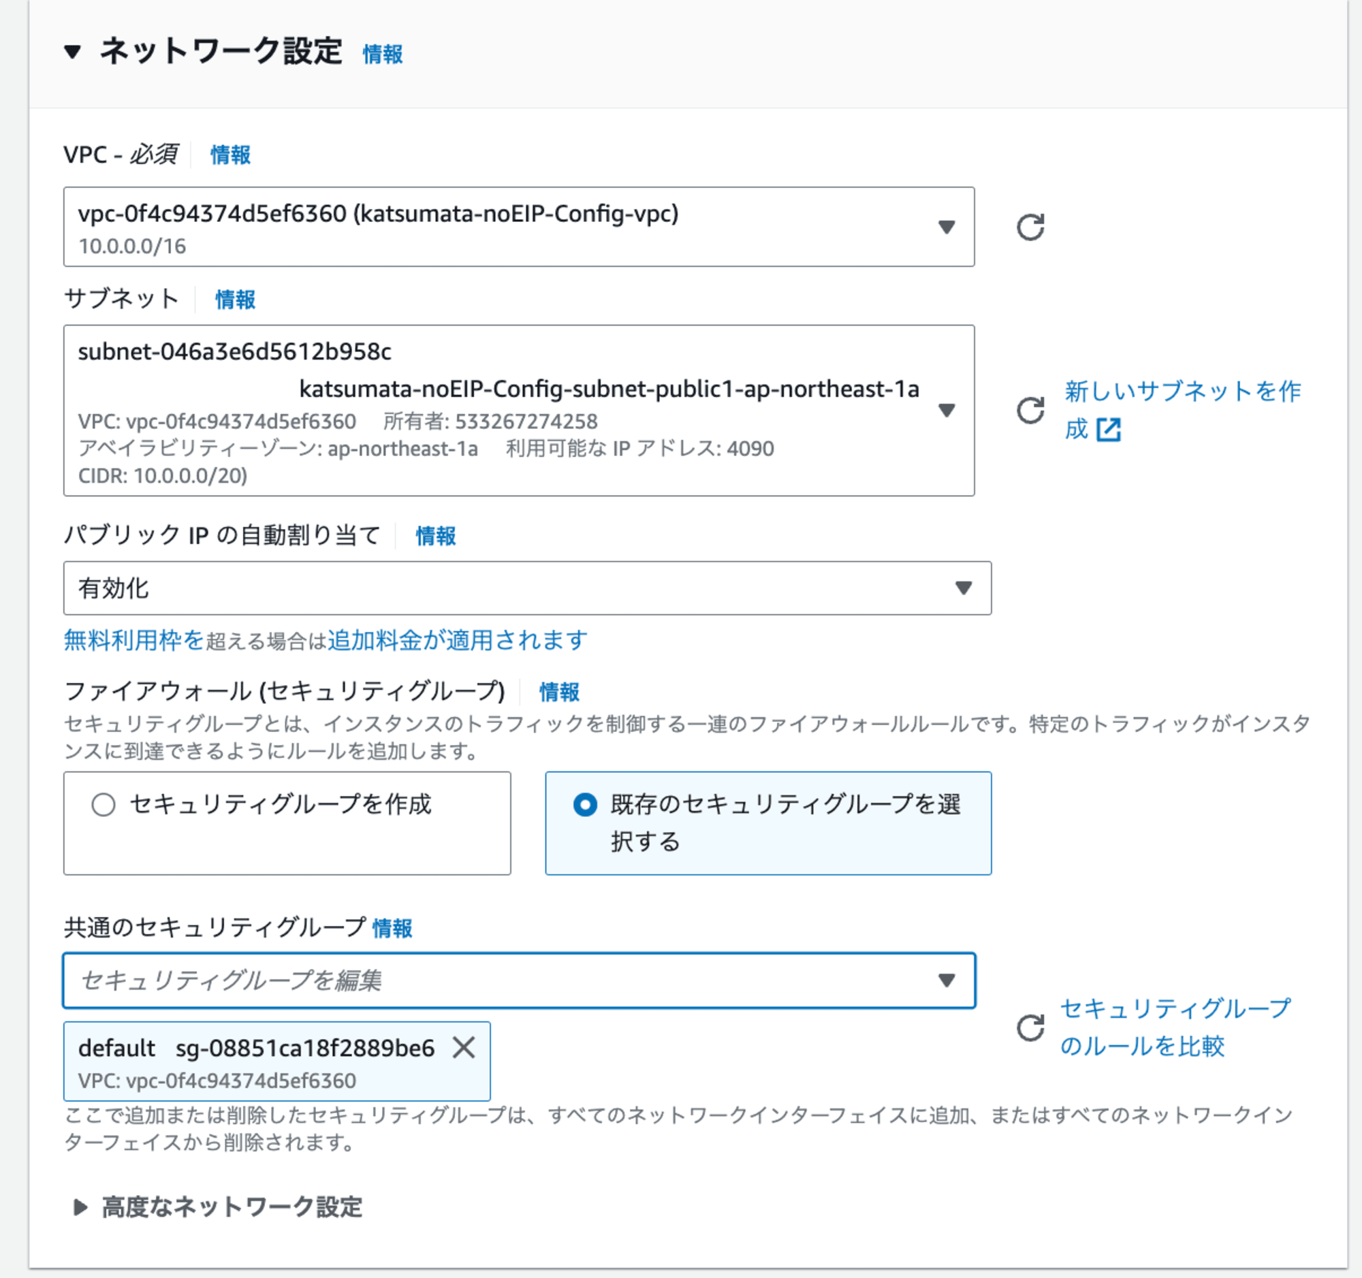Click vpc-0f4c94374d5ef6360 (katsumata-noEIP-Config-vpc) text

point(378,214)
